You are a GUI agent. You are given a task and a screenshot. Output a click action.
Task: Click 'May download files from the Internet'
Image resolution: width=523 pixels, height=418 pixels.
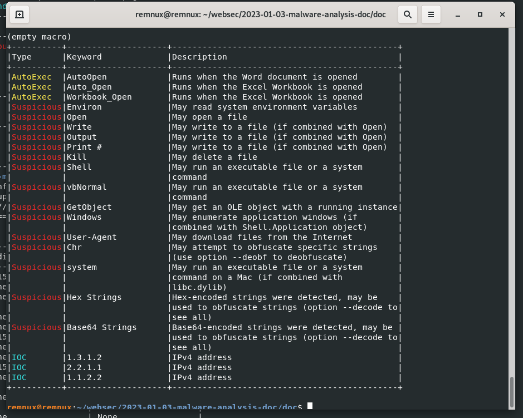point(262,237)
